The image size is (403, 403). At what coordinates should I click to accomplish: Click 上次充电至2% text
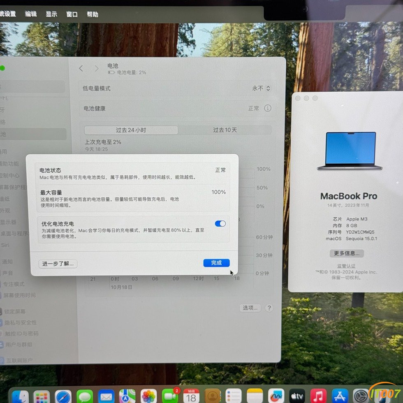tap(103, 142)
